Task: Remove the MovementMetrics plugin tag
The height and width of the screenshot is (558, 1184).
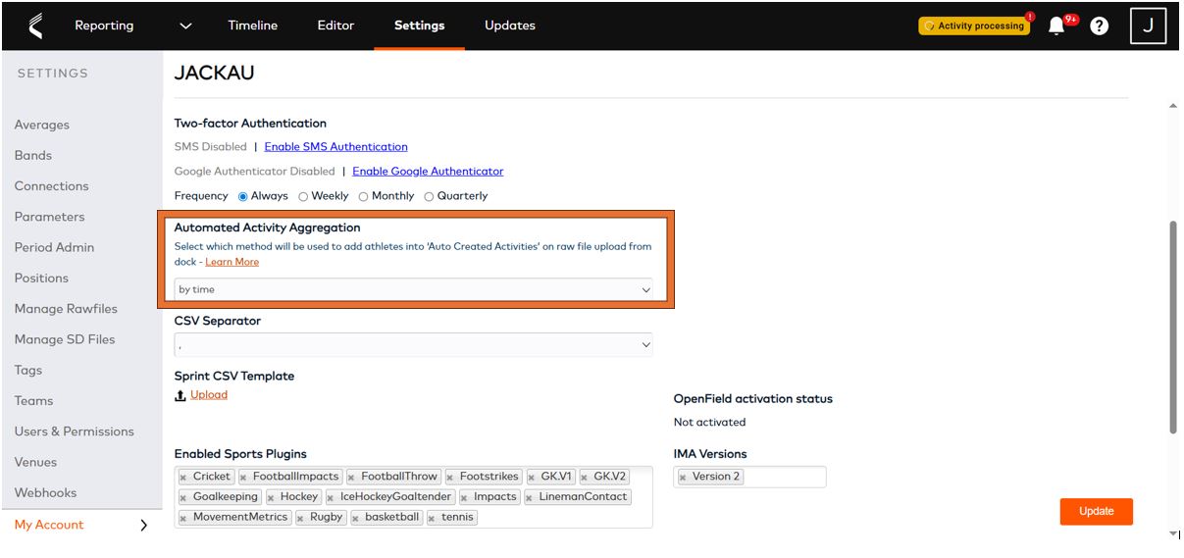Action: pyautogui.click(x=183, y=518)
